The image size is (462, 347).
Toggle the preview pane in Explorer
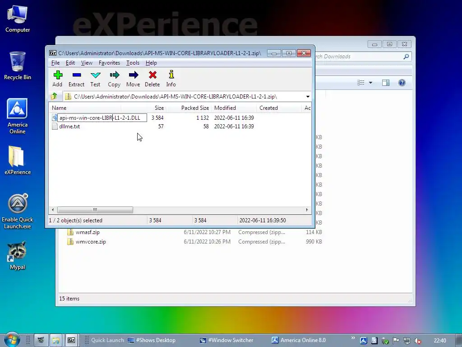(x=386, y=83)
